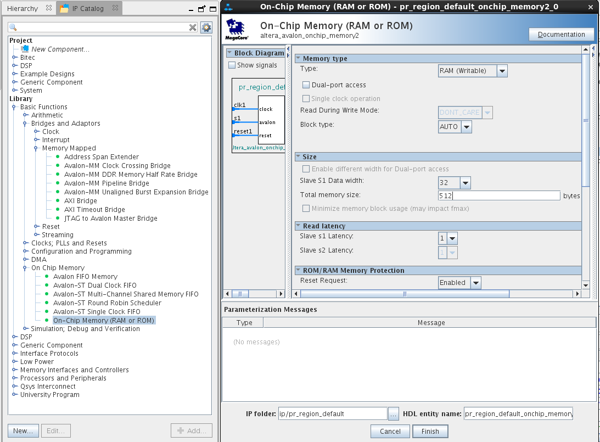Click the dialog title bar icon

point(228,7)
